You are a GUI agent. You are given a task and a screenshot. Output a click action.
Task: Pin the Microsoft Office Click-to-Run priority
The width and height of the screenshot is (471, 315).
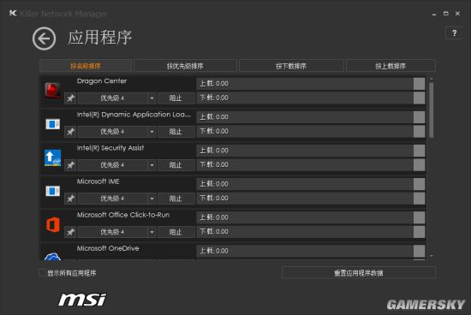70,232
